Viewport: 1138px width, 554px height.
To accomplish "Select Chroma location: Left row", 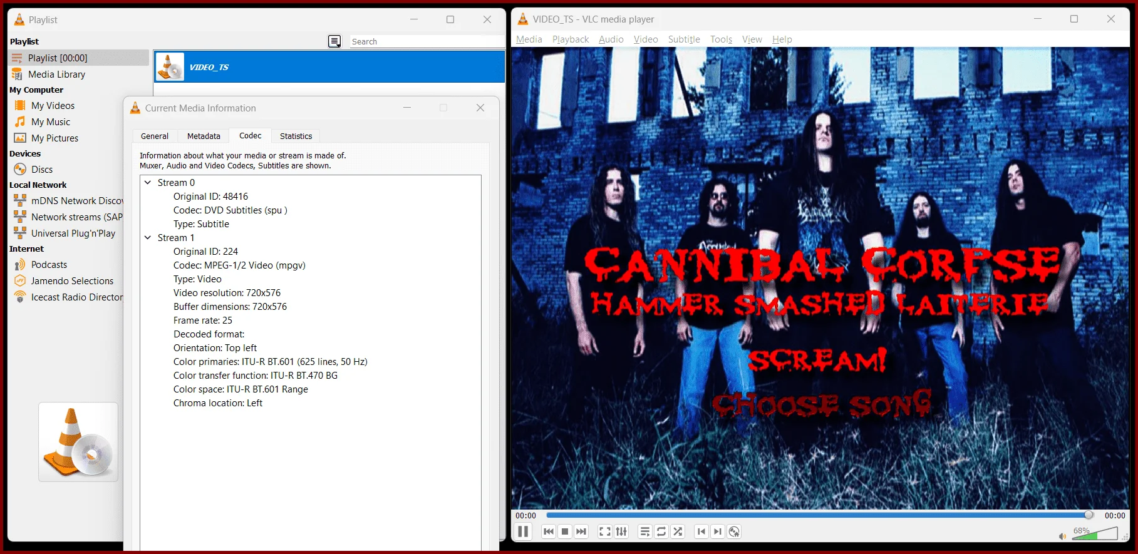I will point(217,403).
